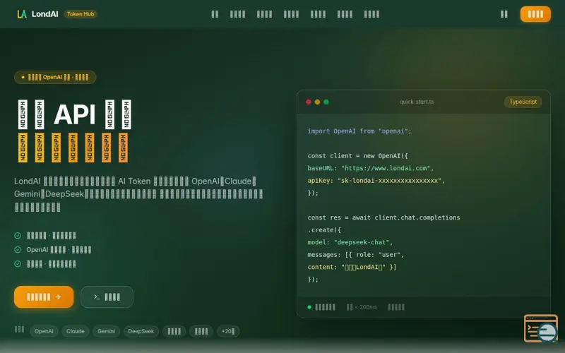Screen dimensions: 565x353
Task: Click the LondAI brand name
Action: click(44, 14)
